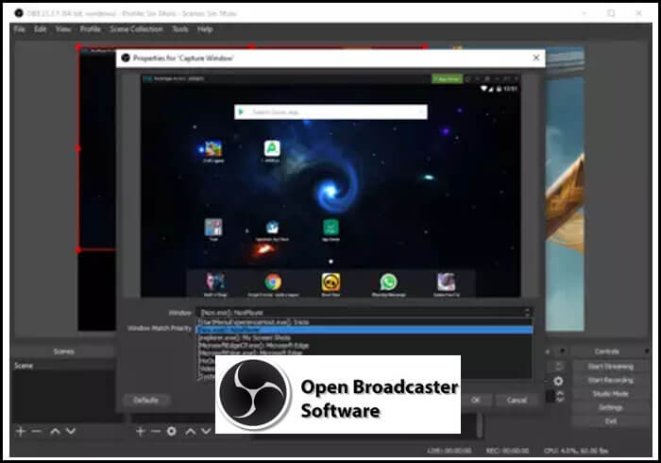Viewport: 661px width, 463px height.
Task: Move the source up in the Sources panel
Action: (x=191, y=431)
